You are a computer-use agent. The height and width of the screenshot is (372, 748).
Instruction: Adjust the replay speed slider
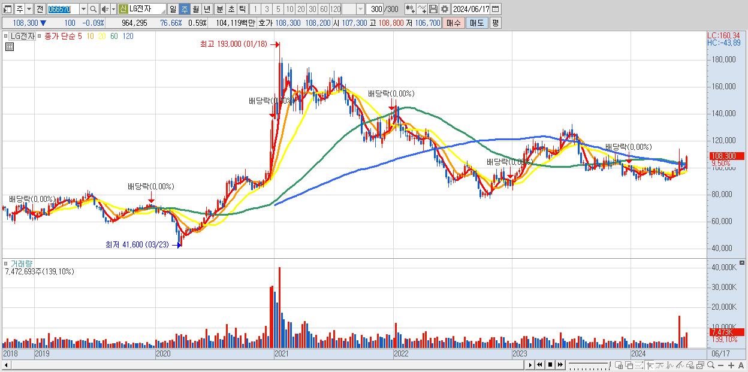click(x=590, y=365)
